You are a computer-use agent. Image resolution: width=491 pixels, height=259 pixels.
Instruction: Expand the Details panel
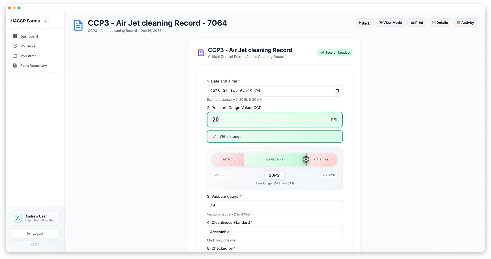tap(440, 23)
